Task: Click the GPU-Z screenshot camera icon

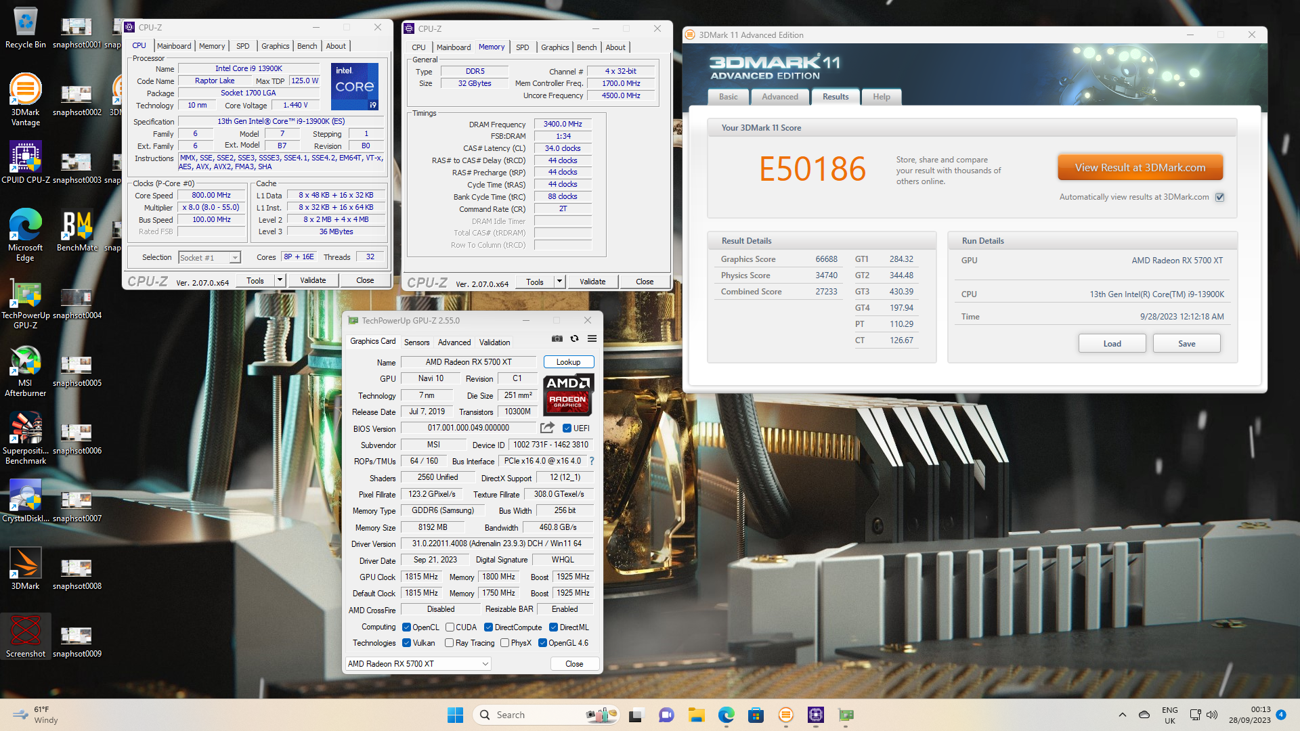Action: point(557,338)
